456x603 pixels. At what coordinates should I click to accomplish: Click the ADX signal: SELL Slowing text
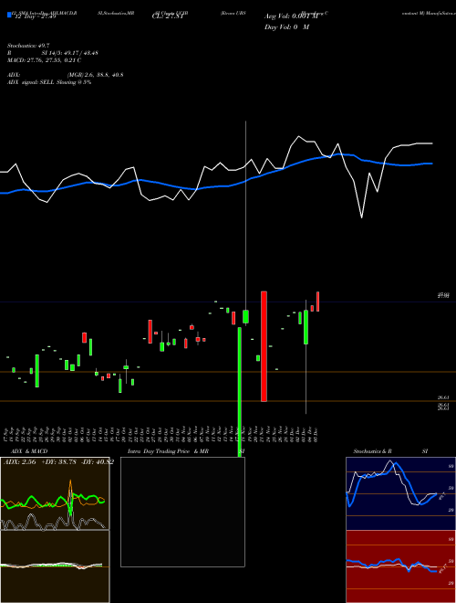point(49,82)
